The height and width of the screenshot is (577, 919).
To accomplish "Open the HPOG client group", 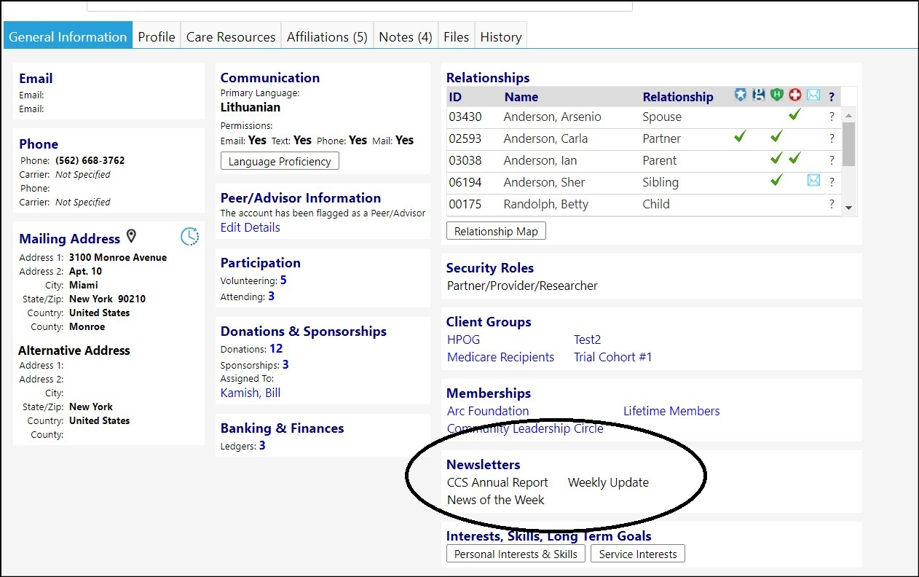I will coord(463,339).
